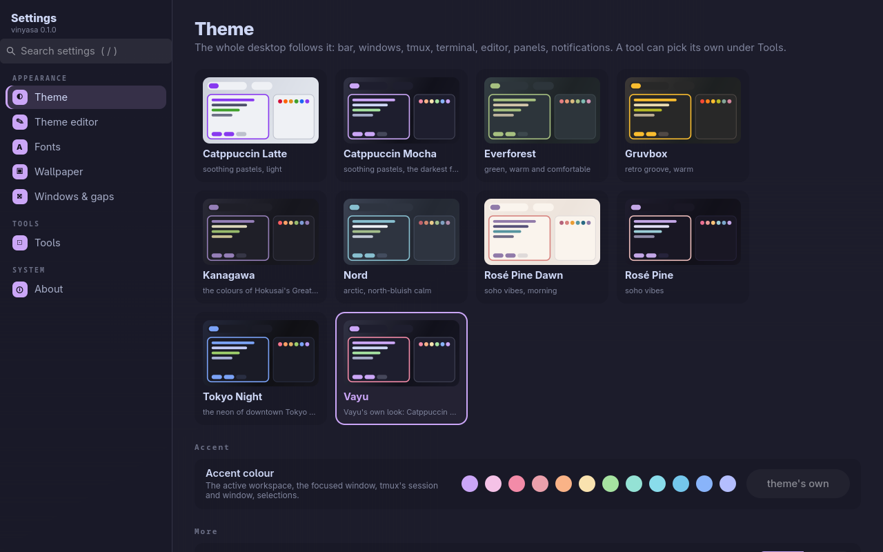Click 'retro groove, warm' description
Viewport: 883px width, 552px height.
click(x=659, y=169)
